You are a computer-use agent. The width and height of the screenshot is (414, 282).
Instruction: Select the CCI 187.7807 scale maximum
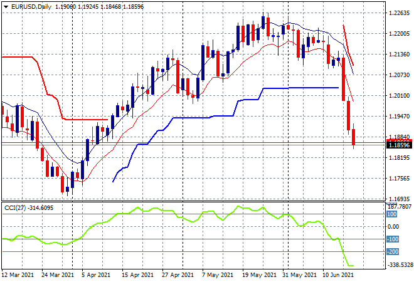400,207
